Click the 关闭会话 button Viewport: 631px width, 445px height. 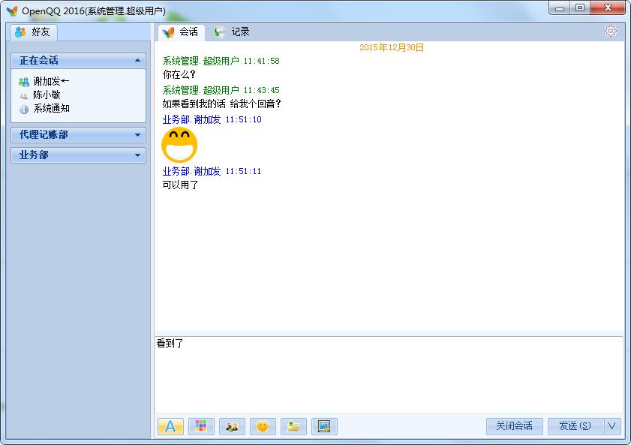[514, 426]
